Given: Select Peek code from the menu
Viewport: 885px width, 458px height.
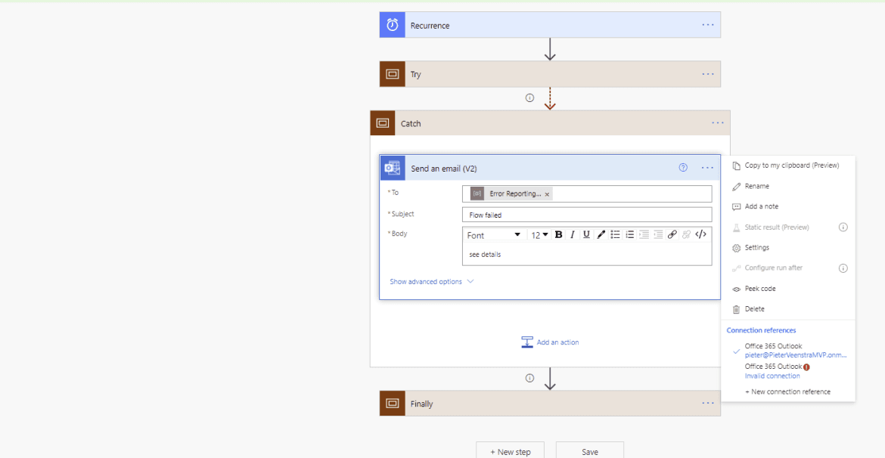Looking at the screenshot, I should pyautogui.click(x=788, y=289).
